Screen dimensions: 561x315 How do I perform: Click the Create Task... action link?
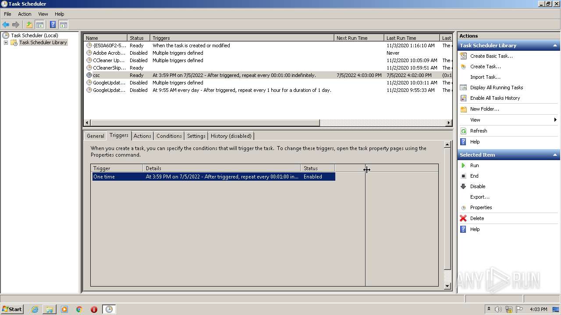click(x=485, y=66)
